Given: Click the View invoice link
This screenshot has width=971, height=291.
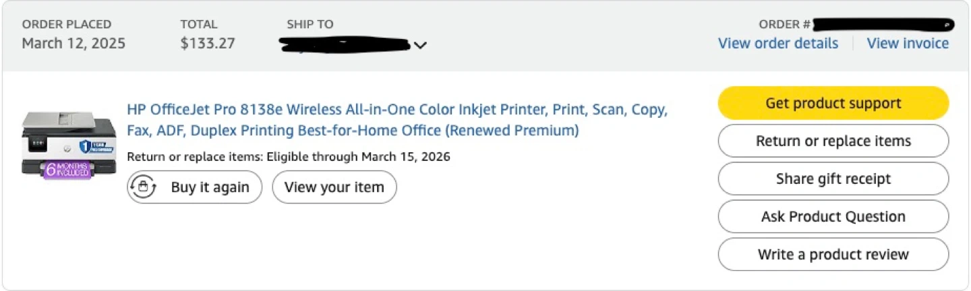Looking at the screenshot, I should pos(908,44).
